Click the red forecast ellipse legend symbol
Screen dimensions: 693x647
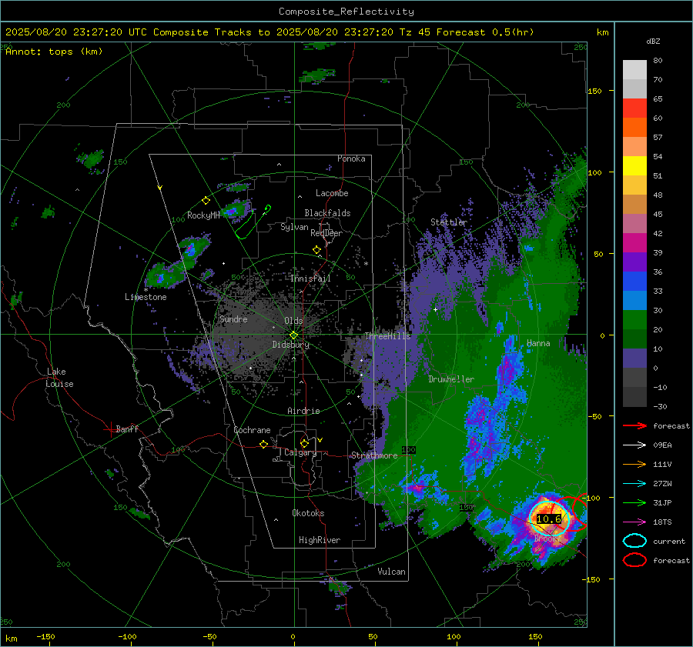[x=634, y=560]
